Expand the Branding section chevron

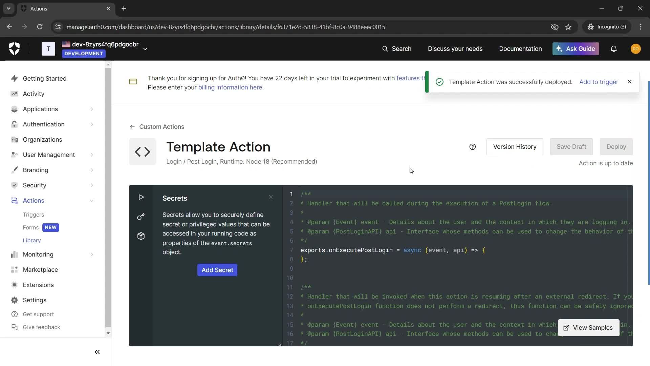[92, 170]
